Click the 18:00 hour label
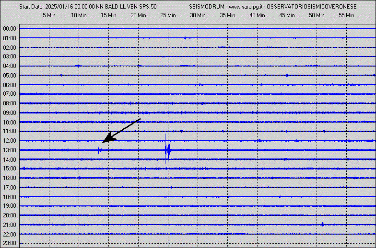Viewport: 376px width, 248px height. coord(10,197)
